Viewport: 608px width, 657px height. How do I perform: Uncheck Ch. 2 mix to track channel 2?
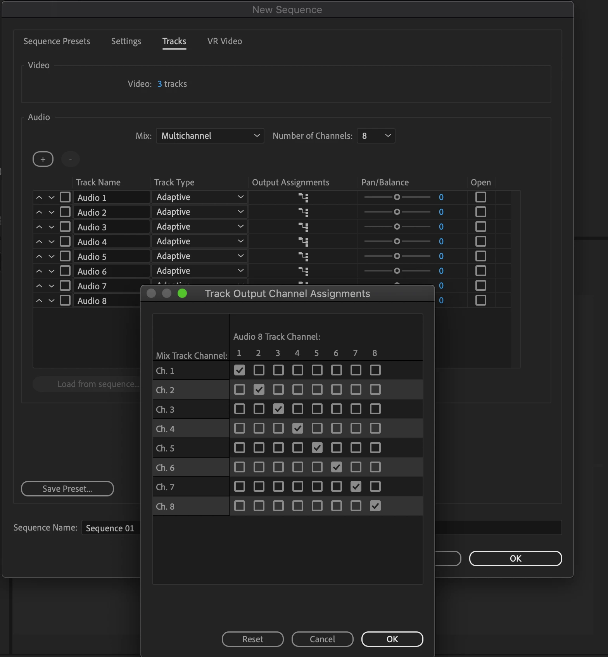click(259, 389)
